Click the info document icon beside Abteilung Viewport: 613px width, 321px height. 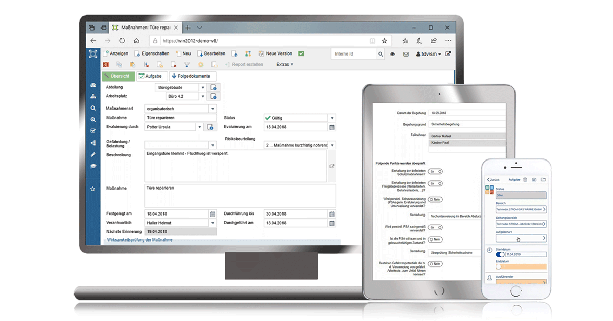pos(214,88)
